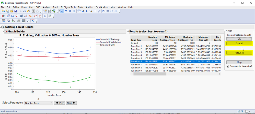Click the Help question mark tool
255x114 pixels.
pos(66,11)
